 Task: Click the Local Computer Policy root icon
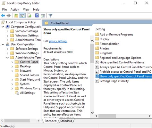pos(3,22)
